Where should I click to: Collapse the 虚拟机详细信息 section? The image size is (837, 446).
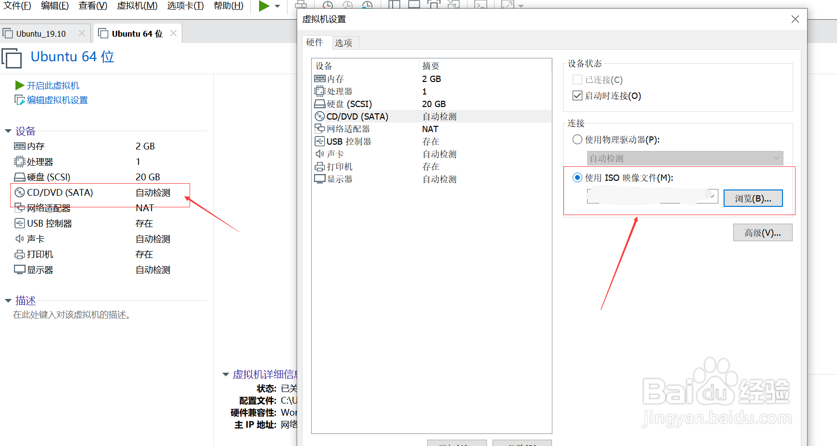225,375
